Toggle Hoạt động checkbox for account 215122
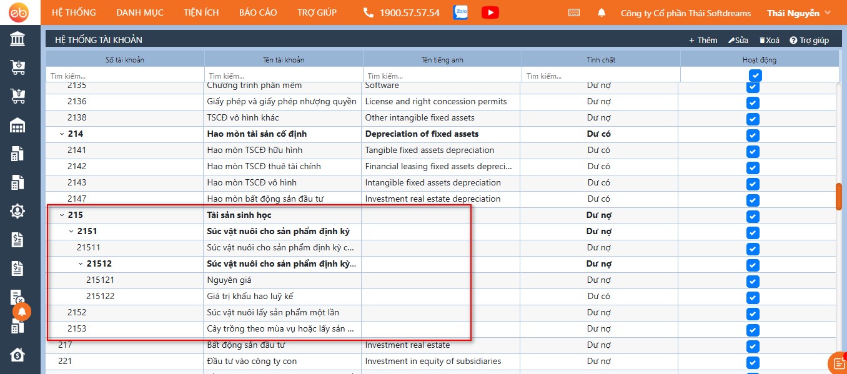 [x=753, y=297]
